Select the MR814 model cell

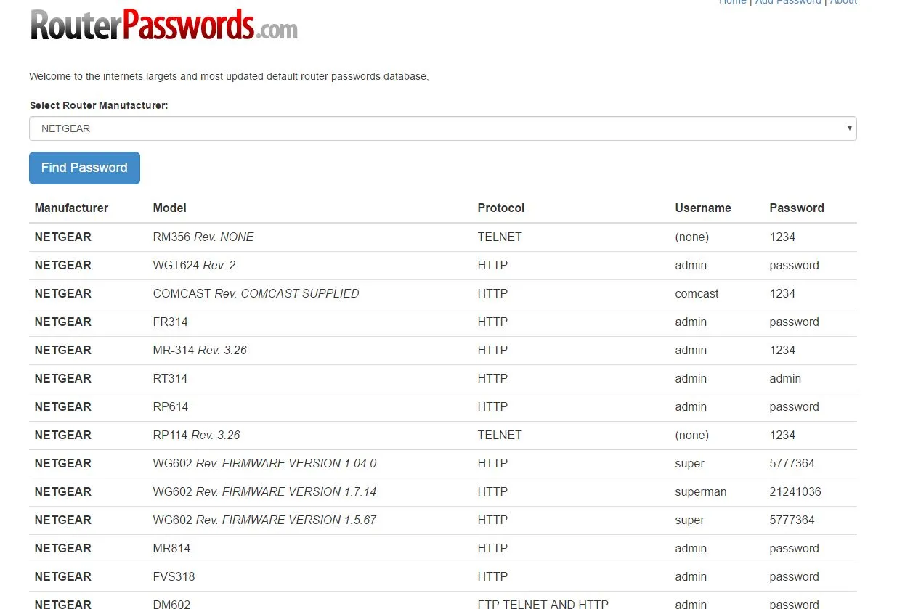click(x=171, y=548)
